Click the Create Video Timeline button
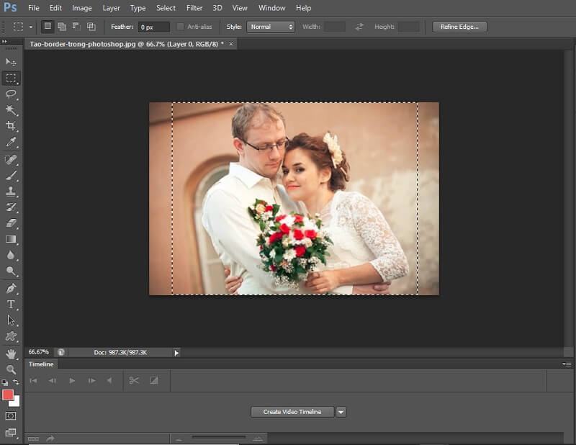Screen dimensions: 576x445 (291, 412)
